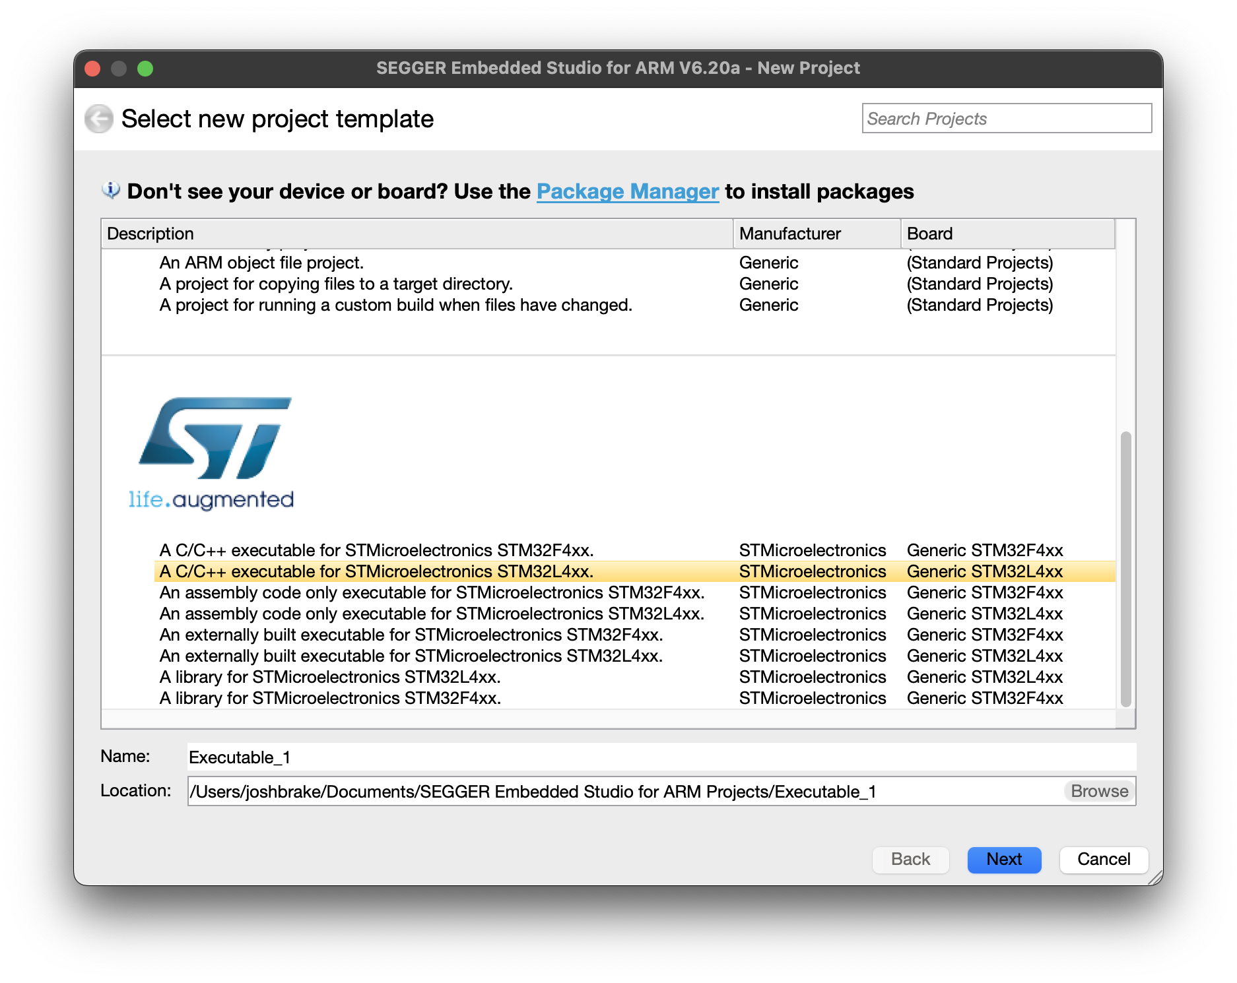Focus the Search Projects field
The image size is (1237, 983).
pyautogui.click(x=1007, y=119)
